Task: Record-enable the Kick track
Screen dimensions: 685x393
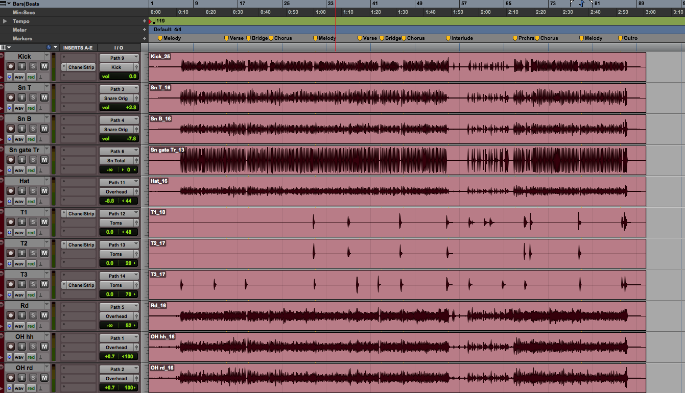Action: (x=10, y=66)
